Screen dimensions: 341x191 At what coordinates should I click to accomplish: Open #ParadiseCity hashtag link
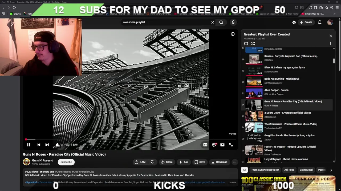(x=86, y=172)
